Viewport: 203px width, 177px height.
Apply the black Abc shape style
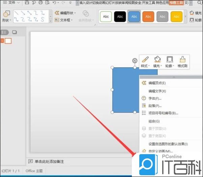(120, 16)
